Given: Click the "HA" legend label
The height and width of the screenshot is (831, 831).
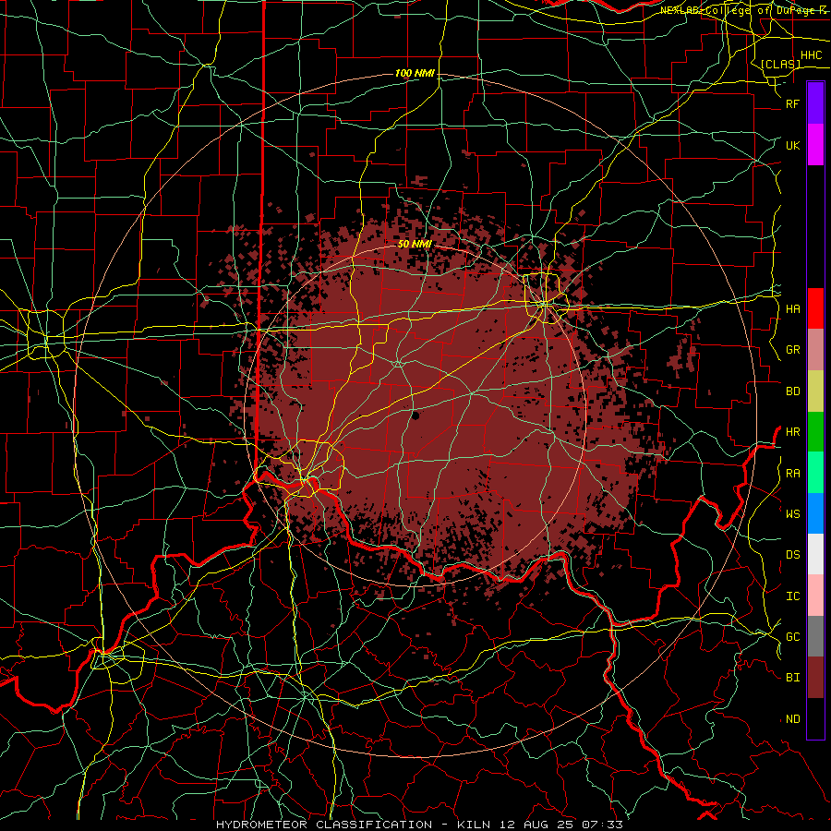Looking at the screenshot, I should point(792,309).
